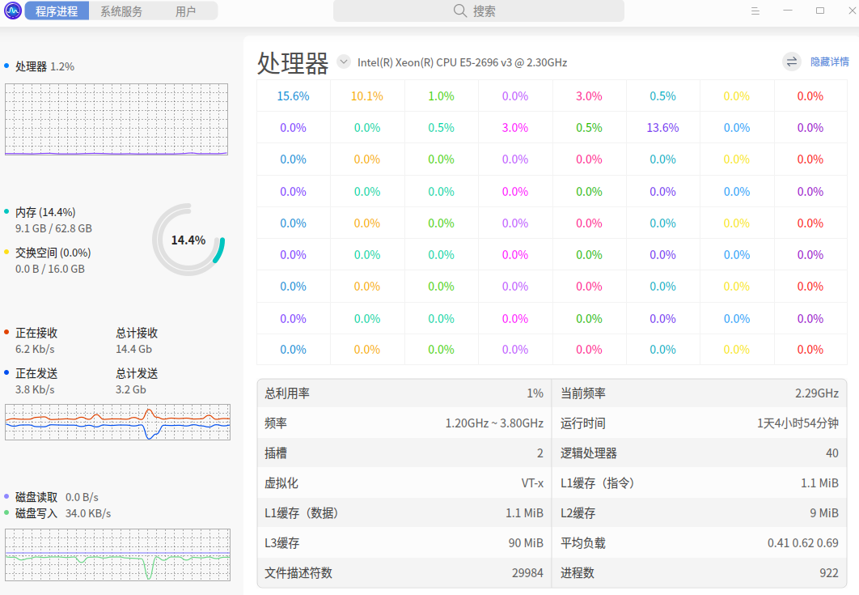Viewport: 859px width, 595px height.
Task: Open the hamburger main menu
Action: pos(755,11)
